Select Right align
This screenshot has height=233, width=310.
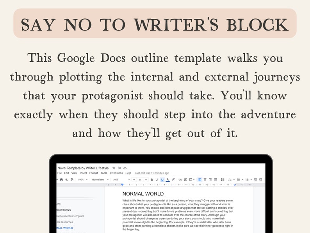click(x=210, y=179)
